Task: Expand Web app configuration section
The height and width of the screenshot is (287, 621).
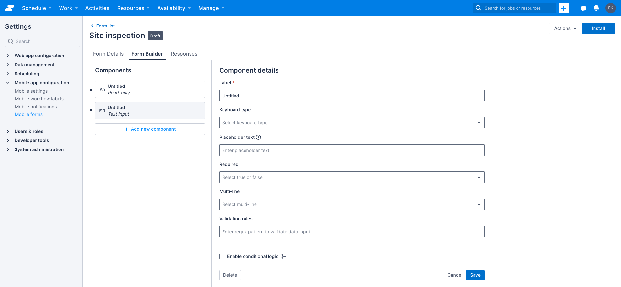Action: pyautogui.click(x=8, y=56)
